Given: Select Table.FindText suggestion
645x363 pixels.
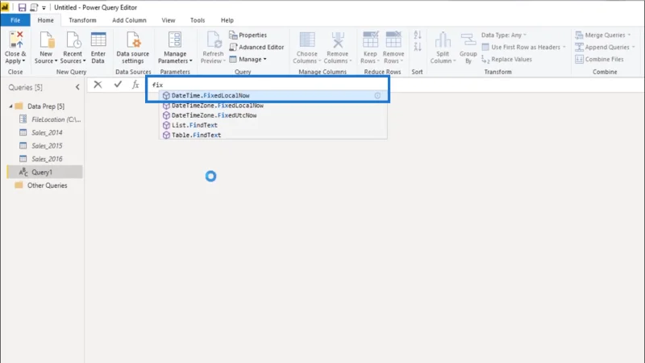Looking at the screenshot, I should [273, 135].
